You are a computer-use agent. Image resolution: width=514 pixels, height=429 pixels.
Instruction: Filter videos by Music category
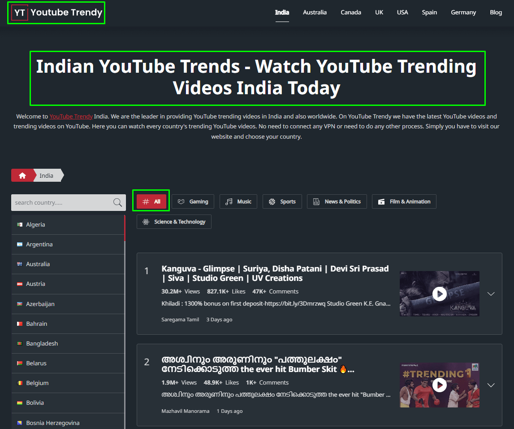pos(238,201)
